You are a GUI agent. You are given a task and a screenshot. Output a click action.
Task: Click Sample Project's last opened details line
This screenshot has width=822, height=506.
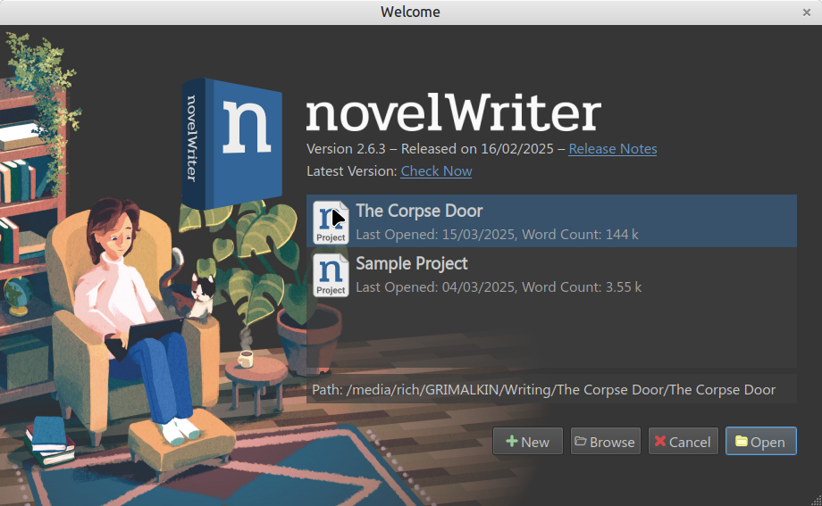pyautogui.click(x=499, y=287)
